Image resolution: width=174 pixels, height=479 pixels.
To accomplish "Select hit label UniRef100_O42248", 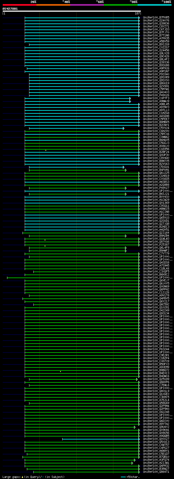I will coord(156,412).
